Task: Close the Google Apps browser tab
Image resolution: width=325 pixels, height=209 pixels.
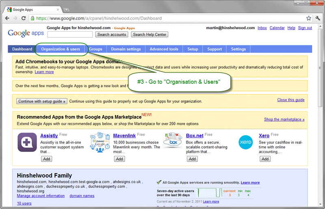Action: (58, 9)
